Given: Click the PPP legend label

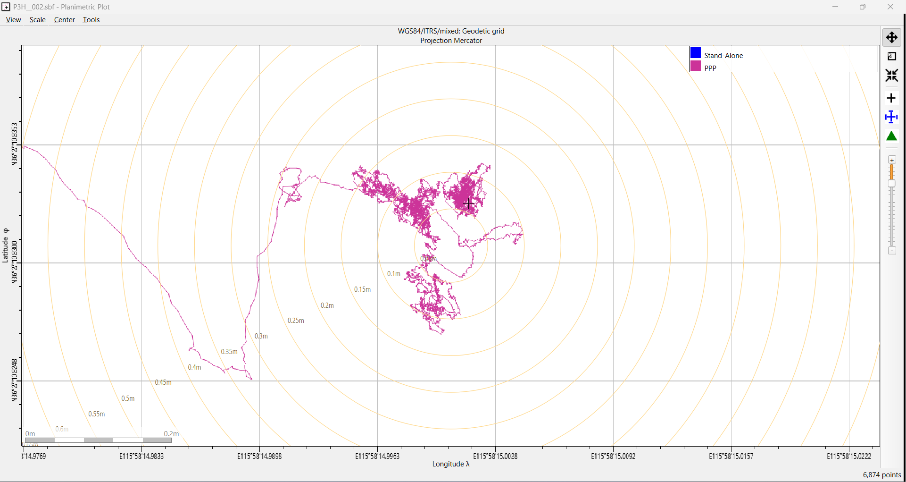Looking at the screenshot, I should 710,68.
